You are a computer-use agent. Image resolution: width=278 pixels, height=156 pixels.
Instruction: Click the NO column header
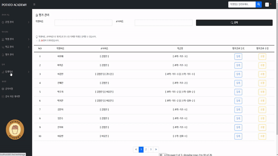(40, 49)
